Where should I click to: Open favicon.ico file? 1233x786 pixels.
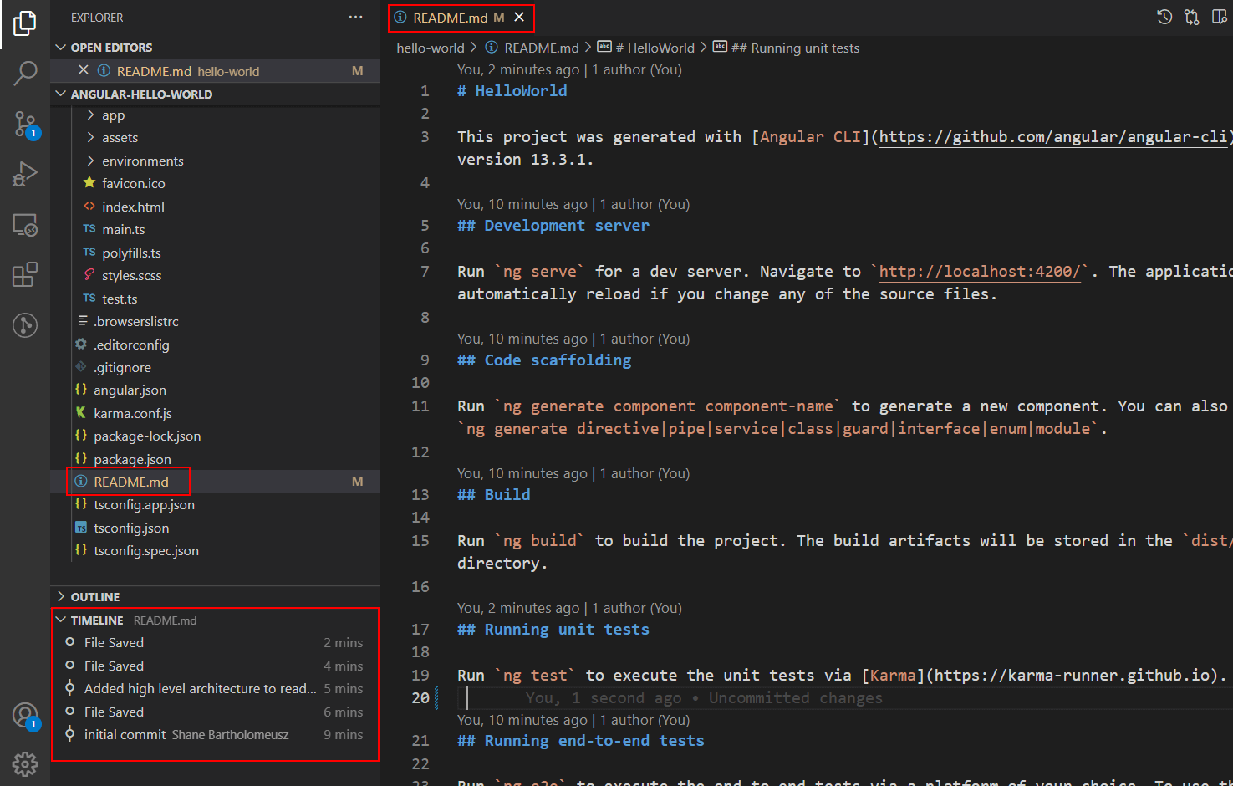pyautogui.click(x=133, y=184)
